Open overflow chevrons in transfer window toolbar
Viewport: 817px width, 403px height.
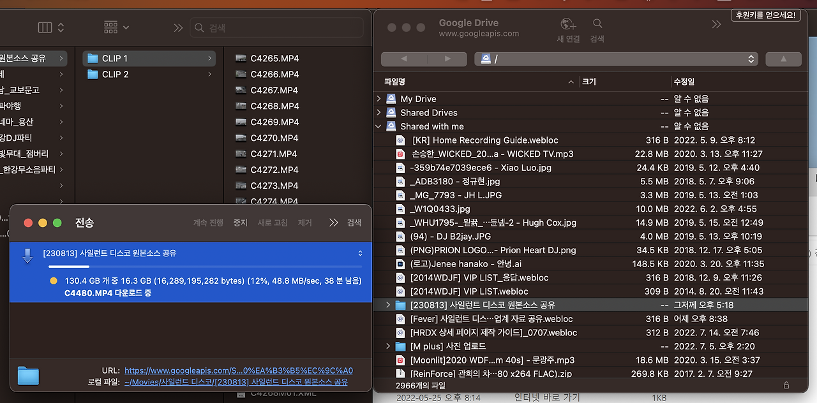point(333,223)
